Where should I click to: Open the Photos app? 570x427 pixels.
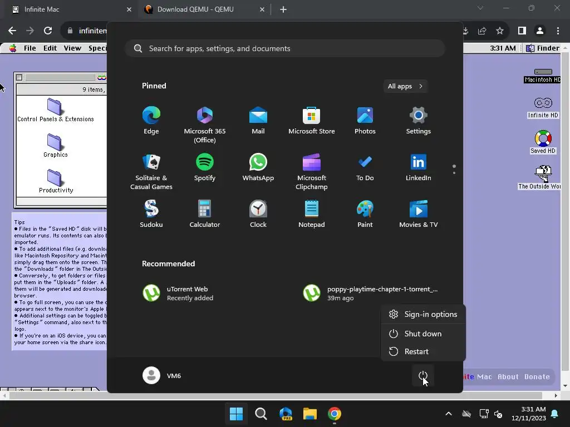365,121
